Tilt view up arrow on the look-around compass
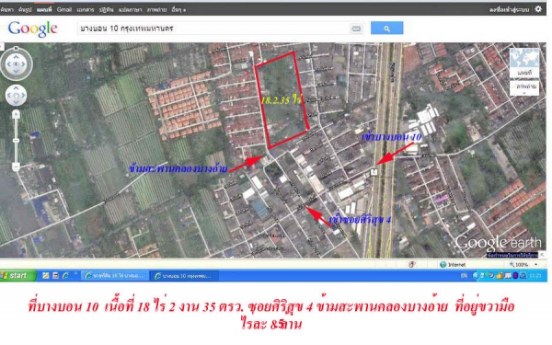552x345 pixels. (17, 57)
